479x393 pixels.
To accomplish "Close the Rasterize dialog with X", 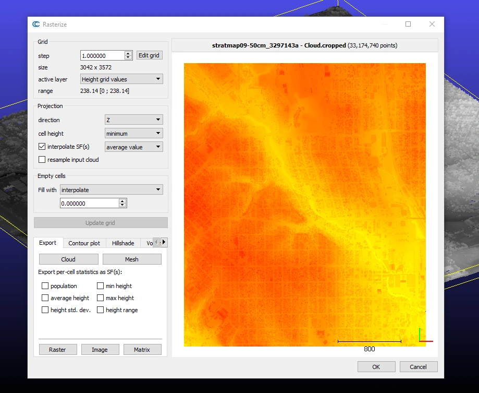I will (432, 24).
